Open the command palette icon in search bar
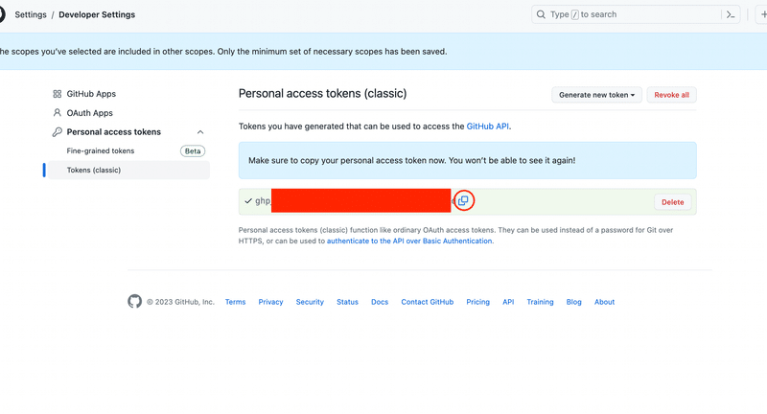Viewport: 767px width, 414px height. (x=731, y=14)
